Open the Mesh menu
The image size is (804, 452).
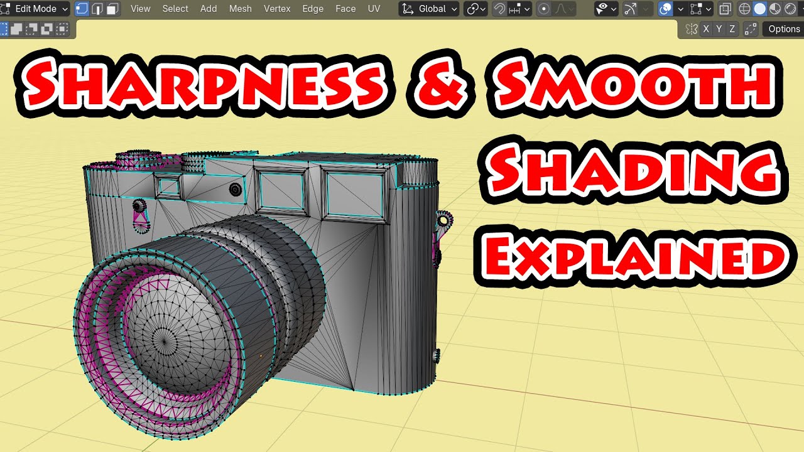[x=240, y=9]
